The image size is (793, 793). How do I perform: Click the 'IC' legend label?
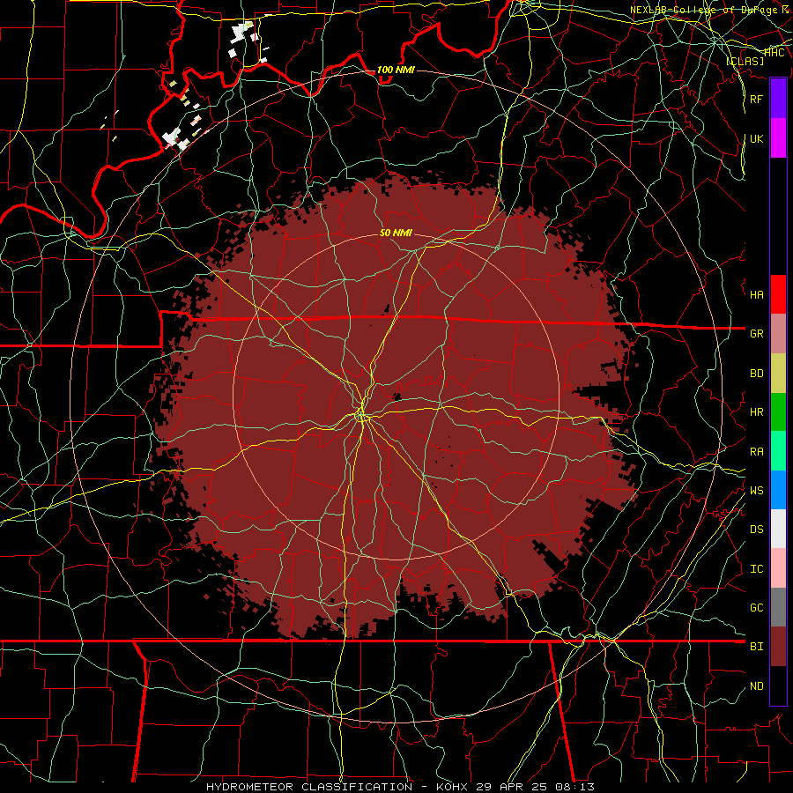pos(756,569)
